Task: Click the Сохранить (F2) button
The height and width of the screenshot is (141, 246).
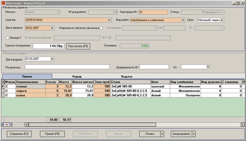Action: coord(19,134)
